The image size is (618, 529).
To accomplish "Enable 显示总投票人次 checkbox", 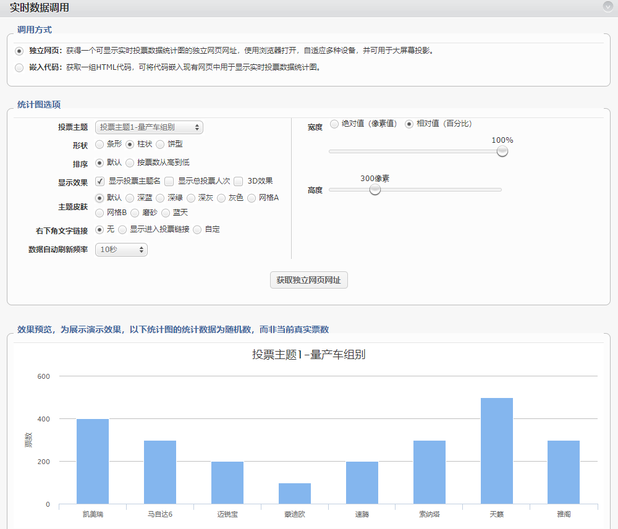I will (x=169, y=182).
